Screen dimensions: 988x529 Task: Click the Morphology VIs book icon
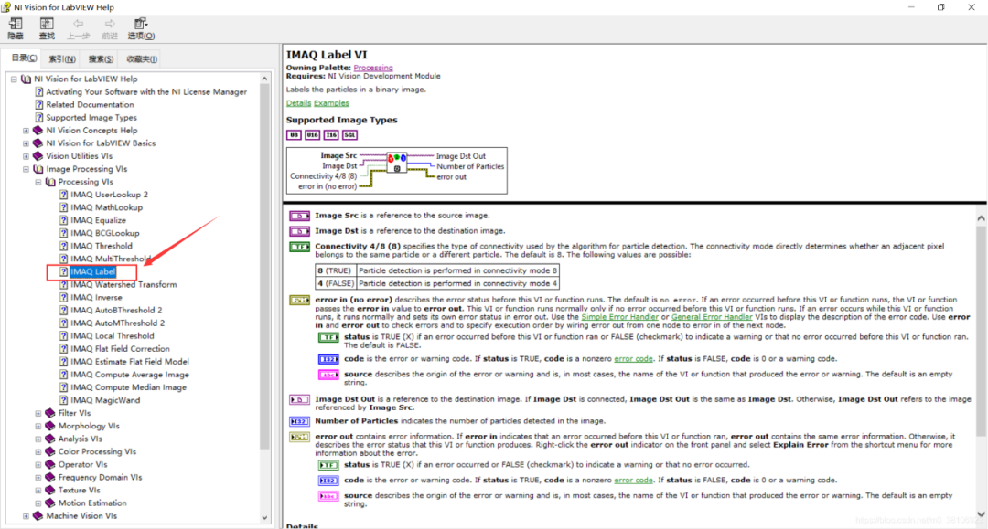50,426
